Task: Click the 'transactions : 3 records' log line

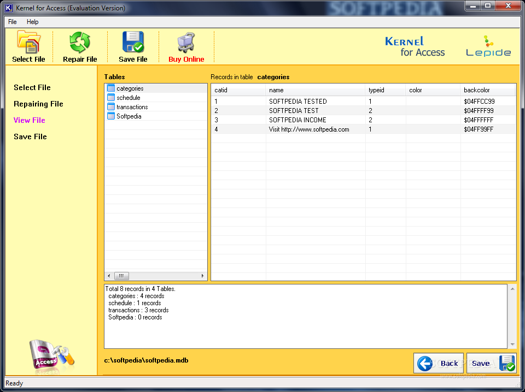Action: [x=138, y=310]
